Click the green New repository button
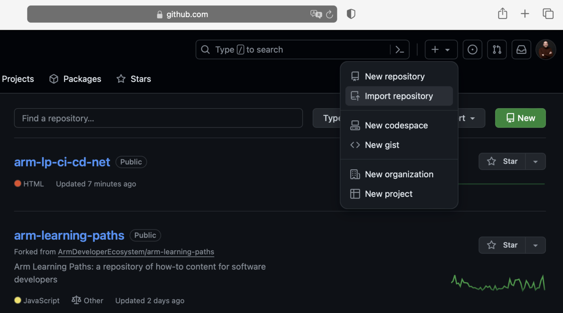The height and width of the screenshot is (313, 563). (x=520, y=118)
